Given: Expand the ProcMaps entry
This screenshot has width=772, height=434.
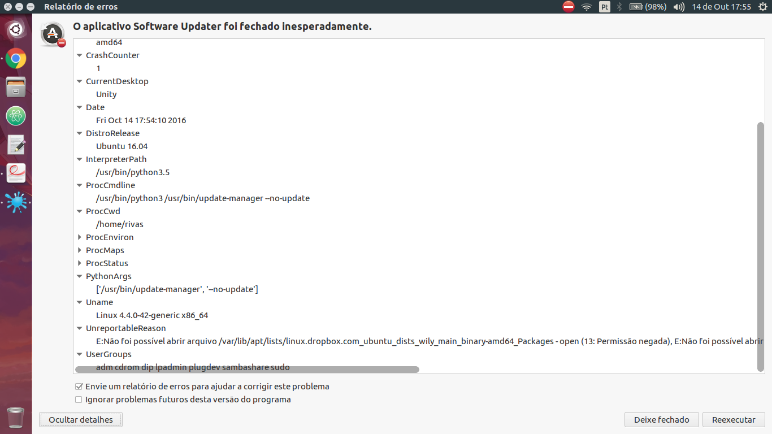Looking at the screenshot, I should pos(80,250).
